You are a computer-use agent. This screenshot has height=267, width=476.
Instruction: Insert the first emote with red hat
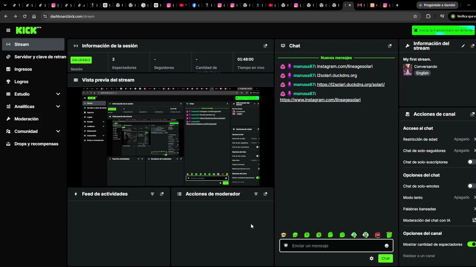tap(284, 235)
